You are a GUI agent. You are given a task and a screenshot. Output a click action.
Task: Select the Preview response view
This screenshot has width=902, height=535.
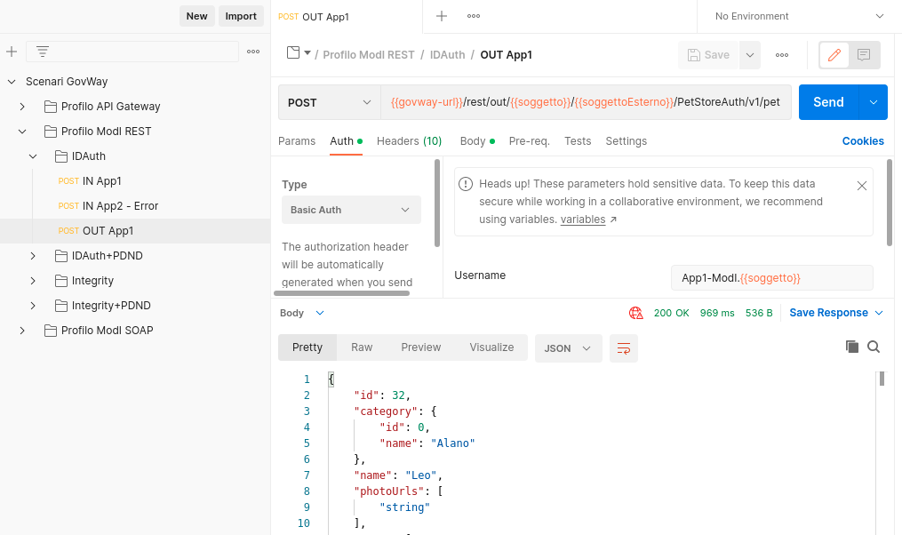421,347
